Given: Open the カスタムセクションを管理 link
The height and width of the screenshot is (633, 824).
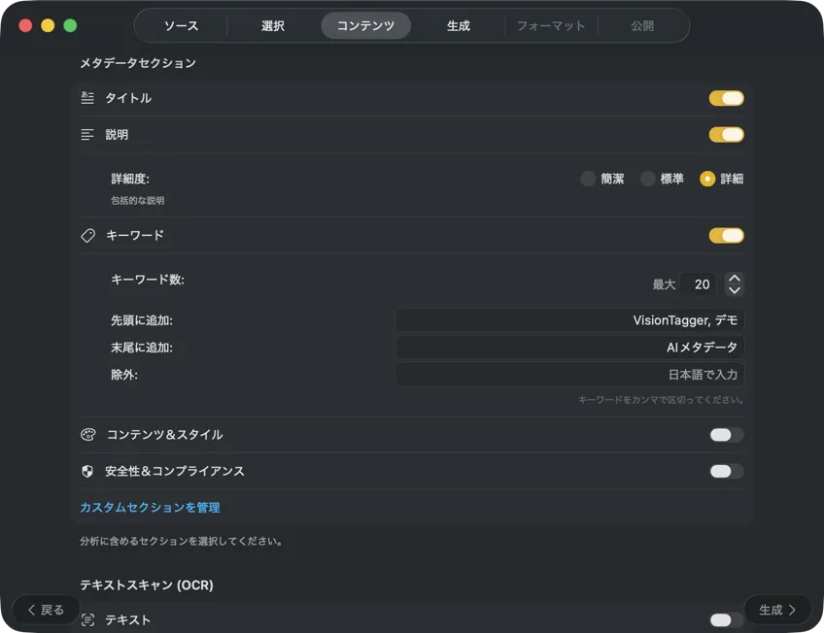Looking at the screenshot, I should coord(149,507).
